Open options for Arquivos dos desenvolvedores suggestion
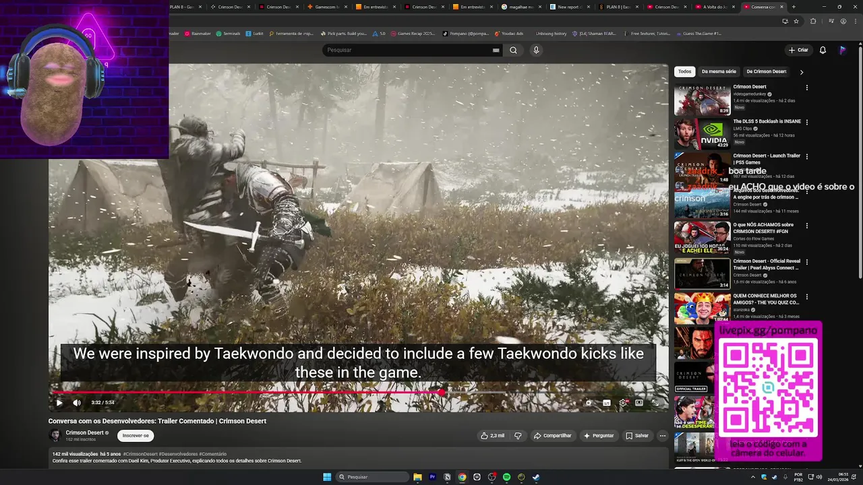 click(x=806, y=191)
